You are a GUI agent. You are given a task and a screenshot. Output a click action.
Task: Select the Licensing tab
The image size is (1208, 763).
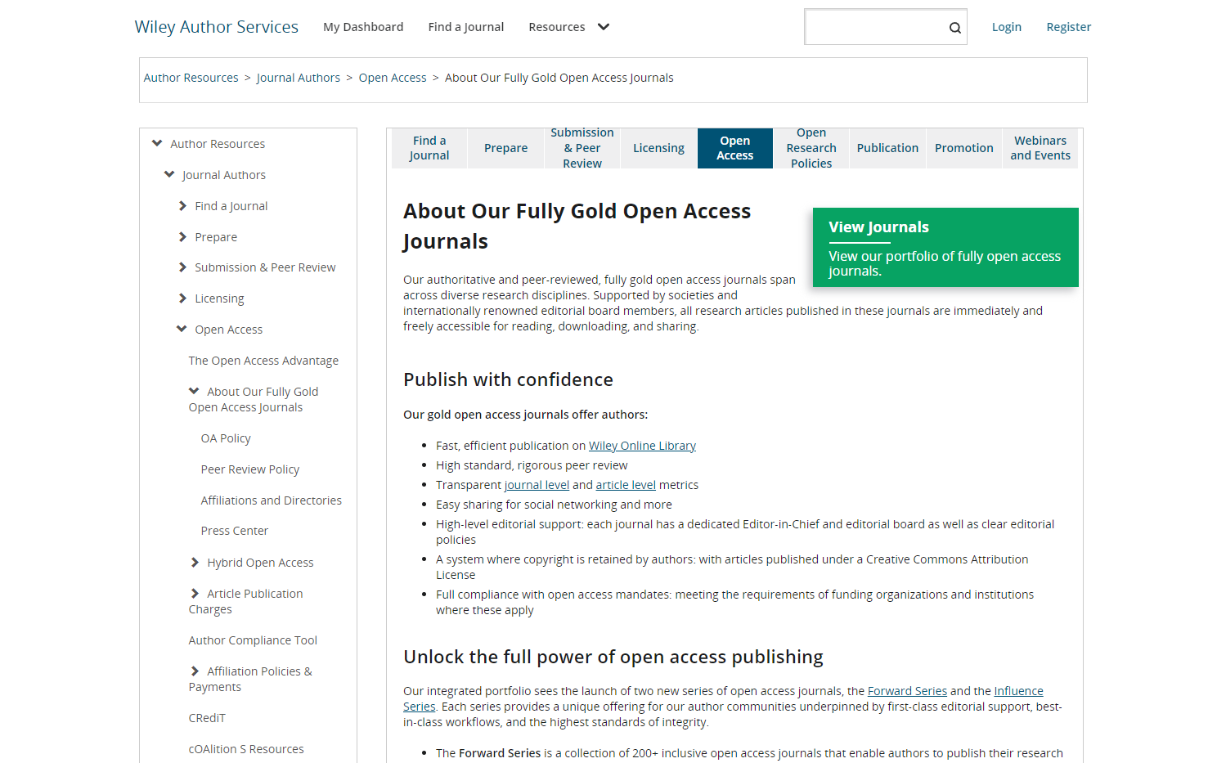658,148
